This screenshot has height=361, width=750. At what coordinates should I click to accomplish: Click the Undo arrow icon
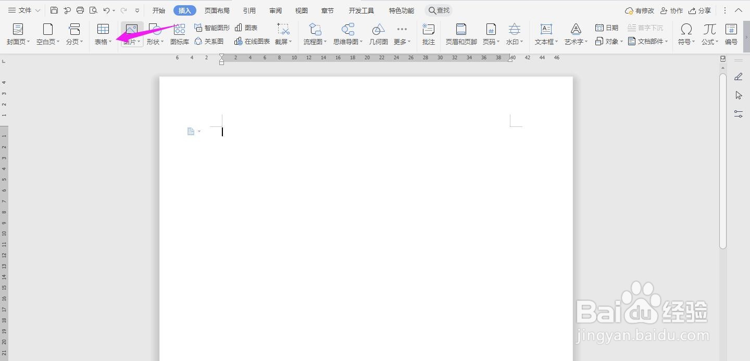[106, 10]
